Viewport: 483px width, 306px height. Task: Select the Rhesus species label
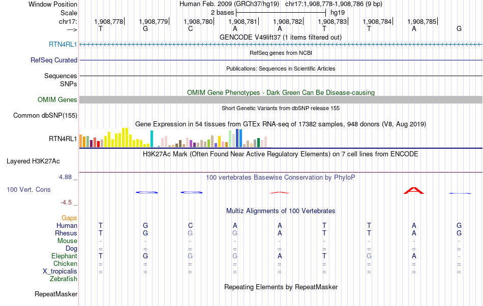click(66, 233)
